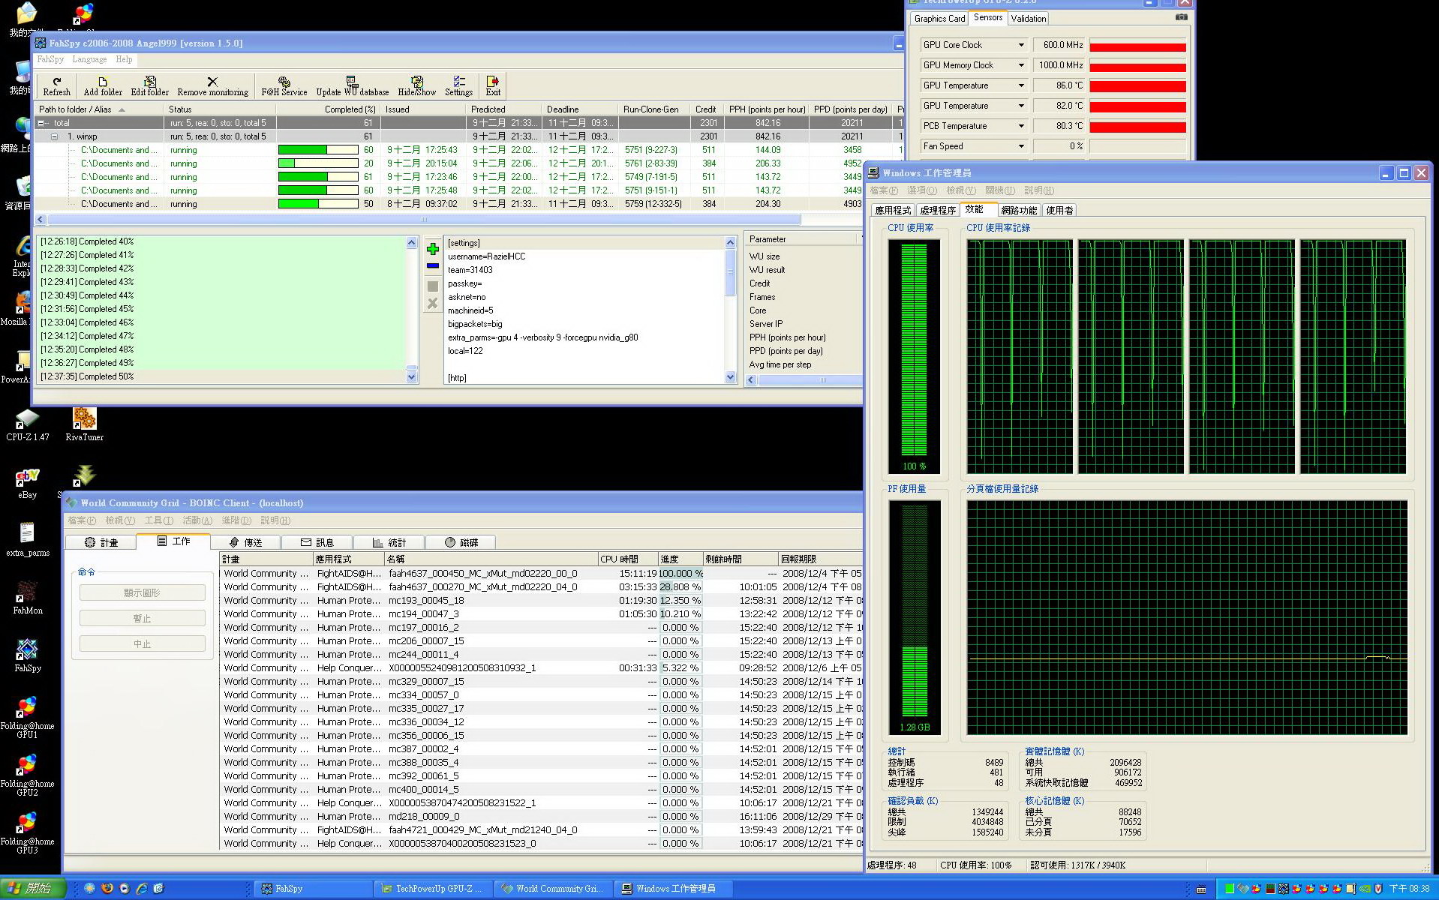
Task: Select the faah4637_000270 task row in BOINC
Action: coord(542,586)
